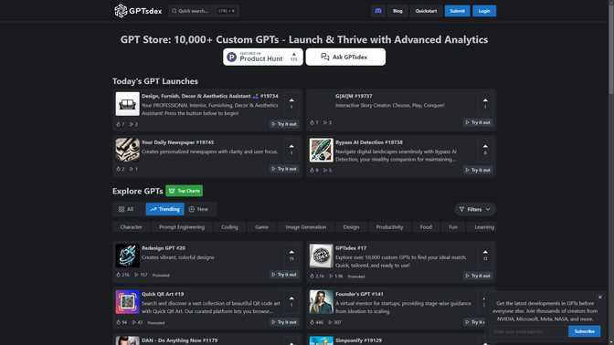This screenshot has width=614, height=345.
Task: Open Design, Furnish, Decor Assistant thumbnail
Action: [x=127, y=104]
